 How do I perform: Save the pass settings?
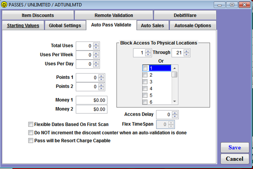235,147
